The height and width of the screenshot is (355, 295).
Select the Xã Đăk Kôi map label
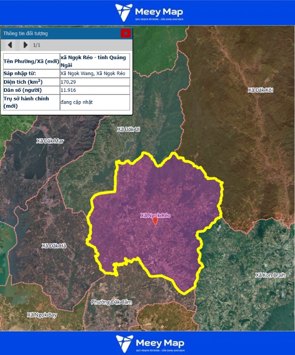click(x=261, y=90)
